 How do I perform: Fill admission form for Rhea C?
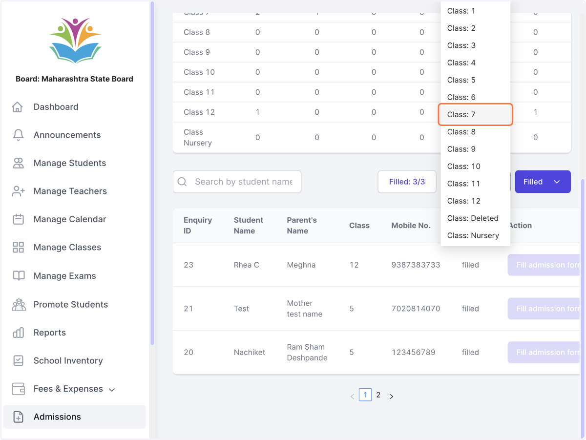[x=544, y=265]
